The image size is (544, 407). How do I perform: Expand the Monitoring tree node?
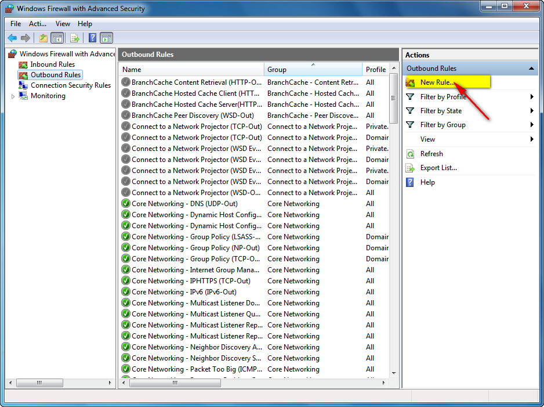coord(13,96)
